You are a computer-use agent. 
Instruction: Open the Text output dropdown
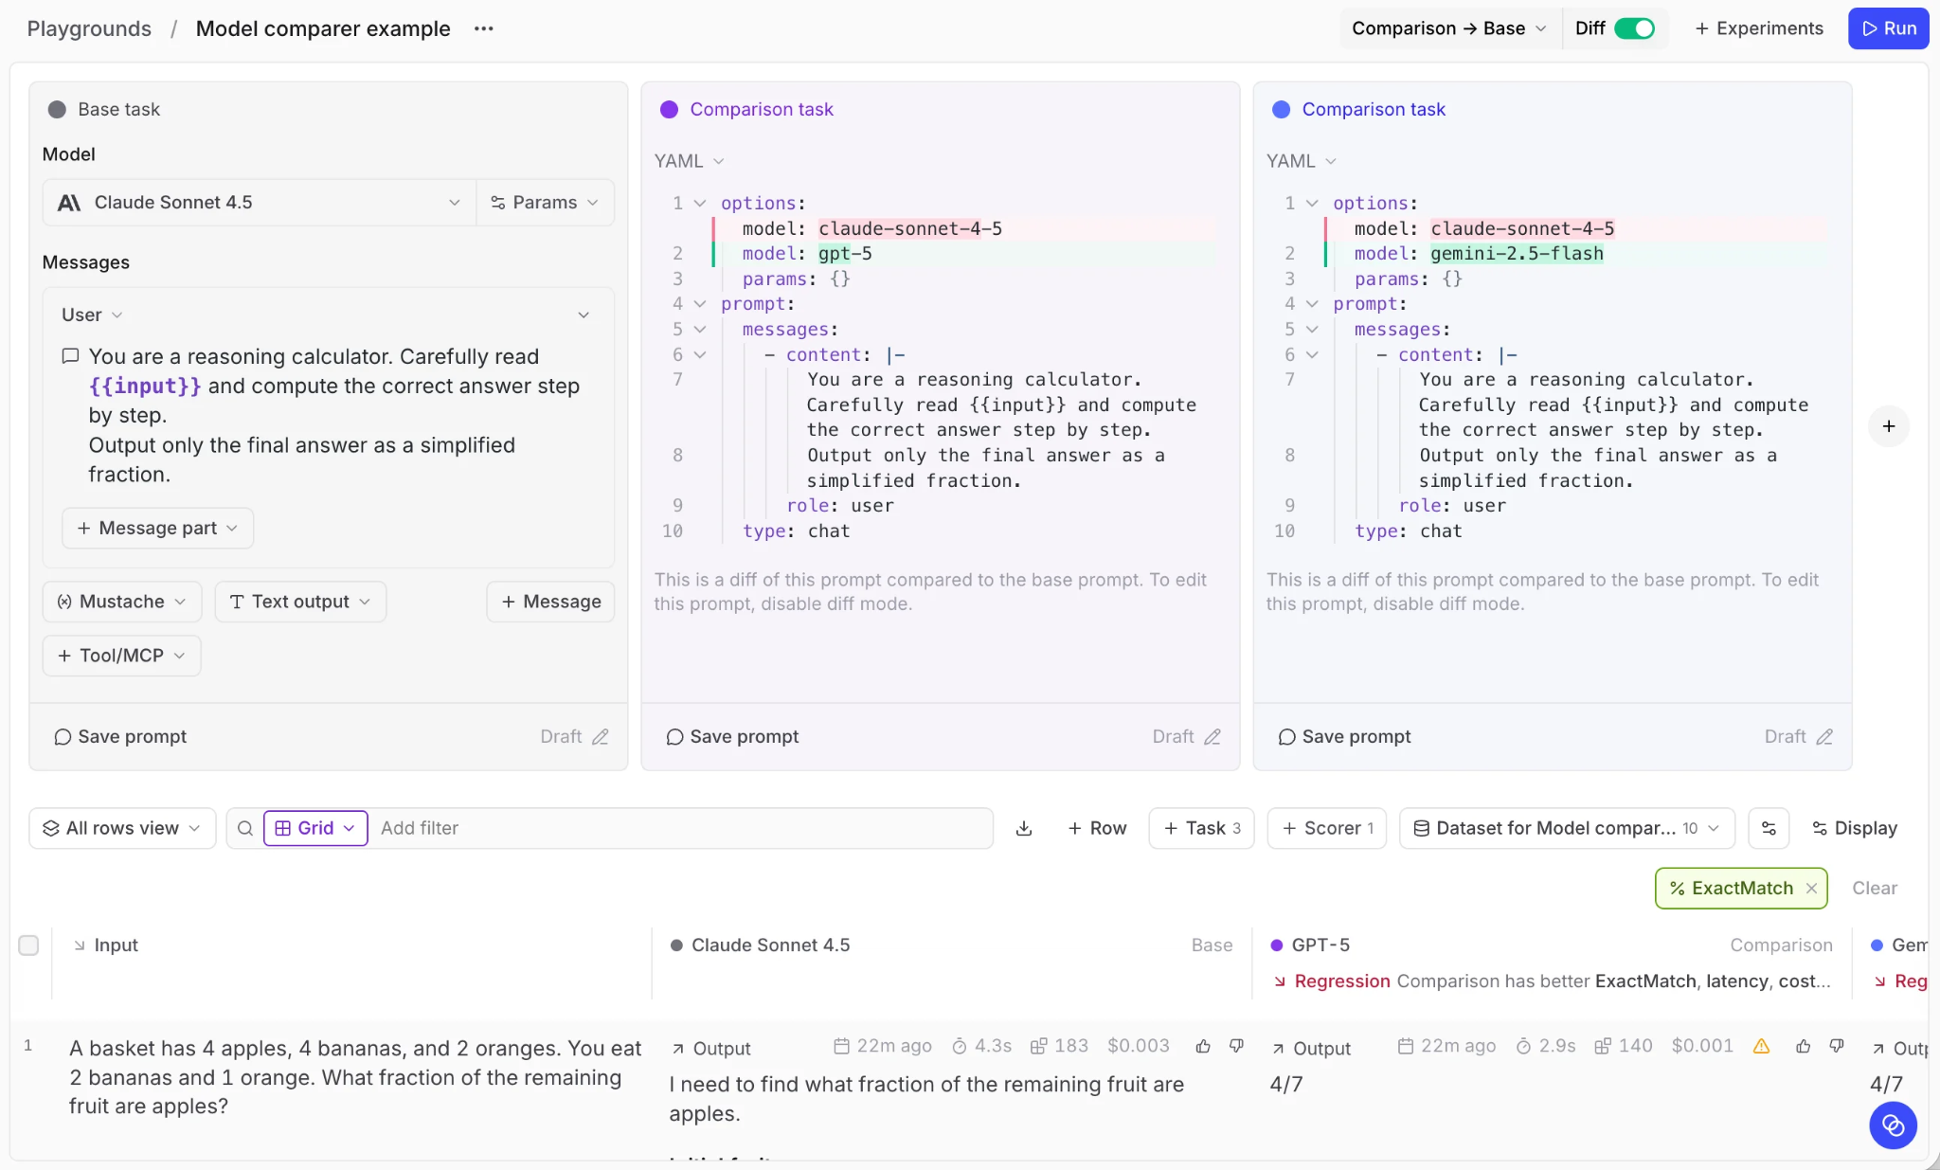click(x=300, y=602)
